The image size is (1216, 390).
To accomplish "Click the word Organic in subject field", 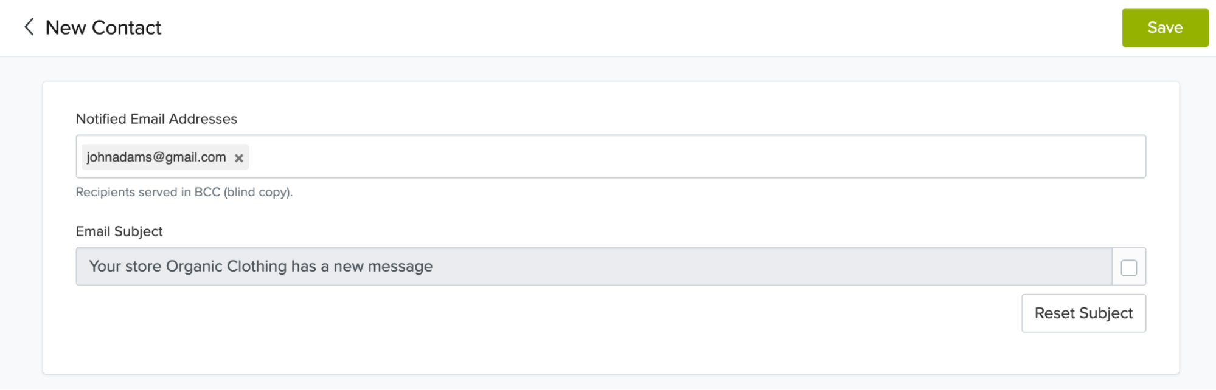I will point(194,267).
